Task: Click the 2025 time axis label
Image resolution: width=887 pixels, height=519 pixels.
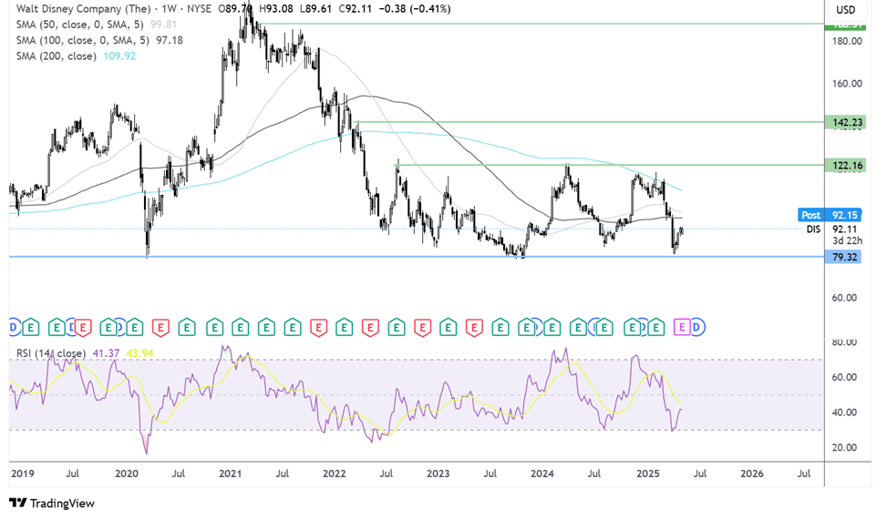Action: tap(648, 473)
